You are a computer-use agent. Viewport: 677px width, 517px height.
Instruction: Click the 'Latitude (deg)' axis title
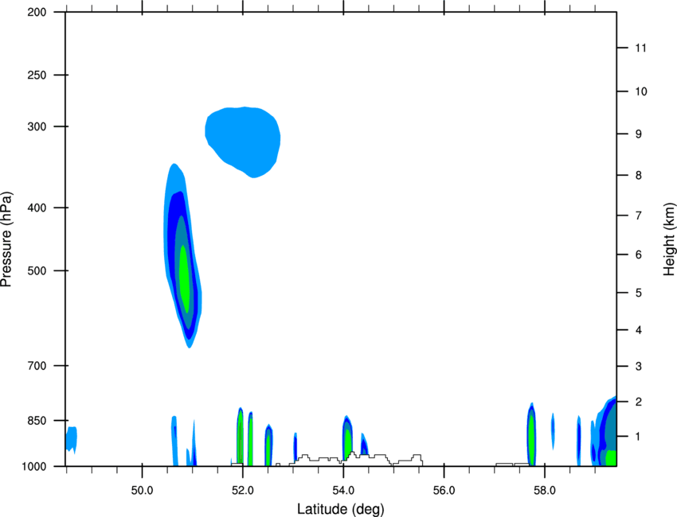pyautogui.click(x=340, y=509)
